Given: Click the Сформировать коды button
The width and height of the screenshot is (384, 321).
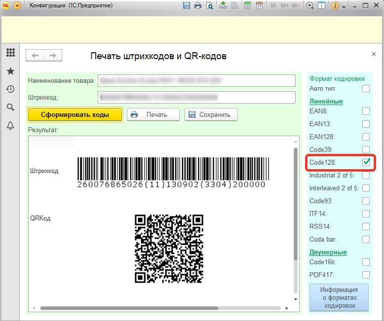Looking at the screenshot, I should [75, 114].
